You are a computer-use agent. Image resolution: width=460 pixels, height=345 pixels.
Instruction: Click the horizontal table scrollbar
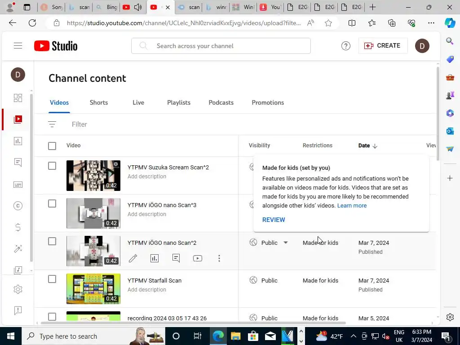click(193, 323)
